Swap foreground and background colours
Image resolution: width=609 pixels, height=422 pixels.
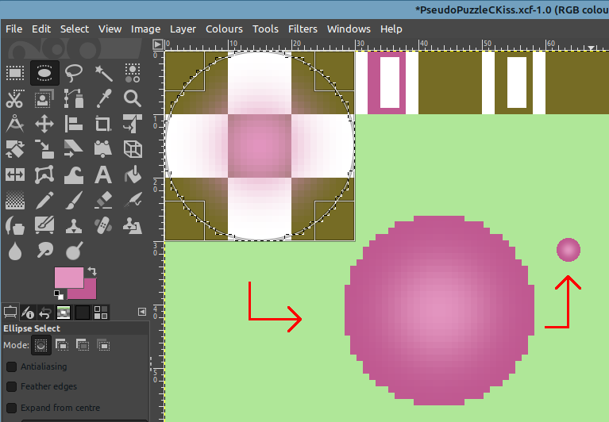92,270
